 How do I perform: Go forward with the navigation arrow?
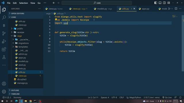pos(58,3)
